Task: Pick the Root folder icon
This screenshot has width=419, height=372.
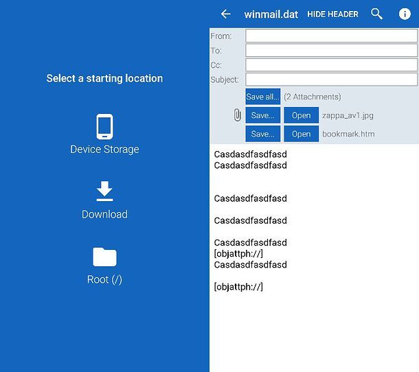Action: (104, 257)
